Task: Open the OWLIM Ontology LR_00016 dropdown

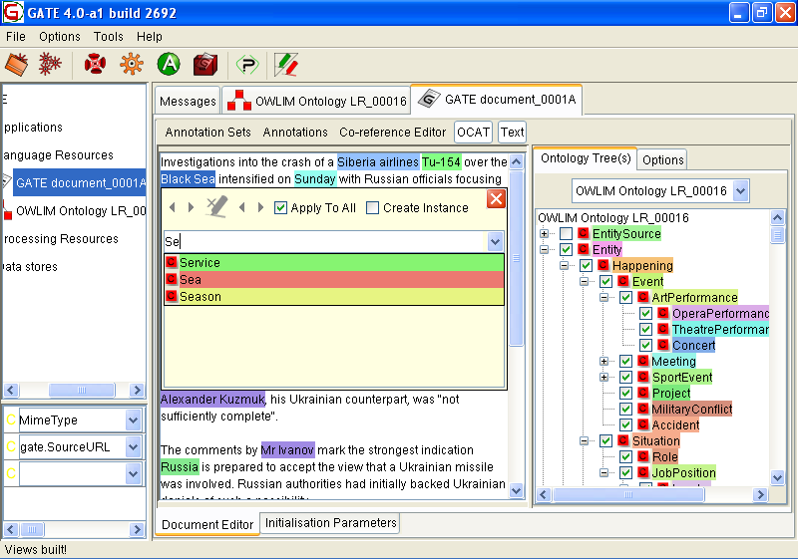Action: pyautogui.click(x=739, y=190)
